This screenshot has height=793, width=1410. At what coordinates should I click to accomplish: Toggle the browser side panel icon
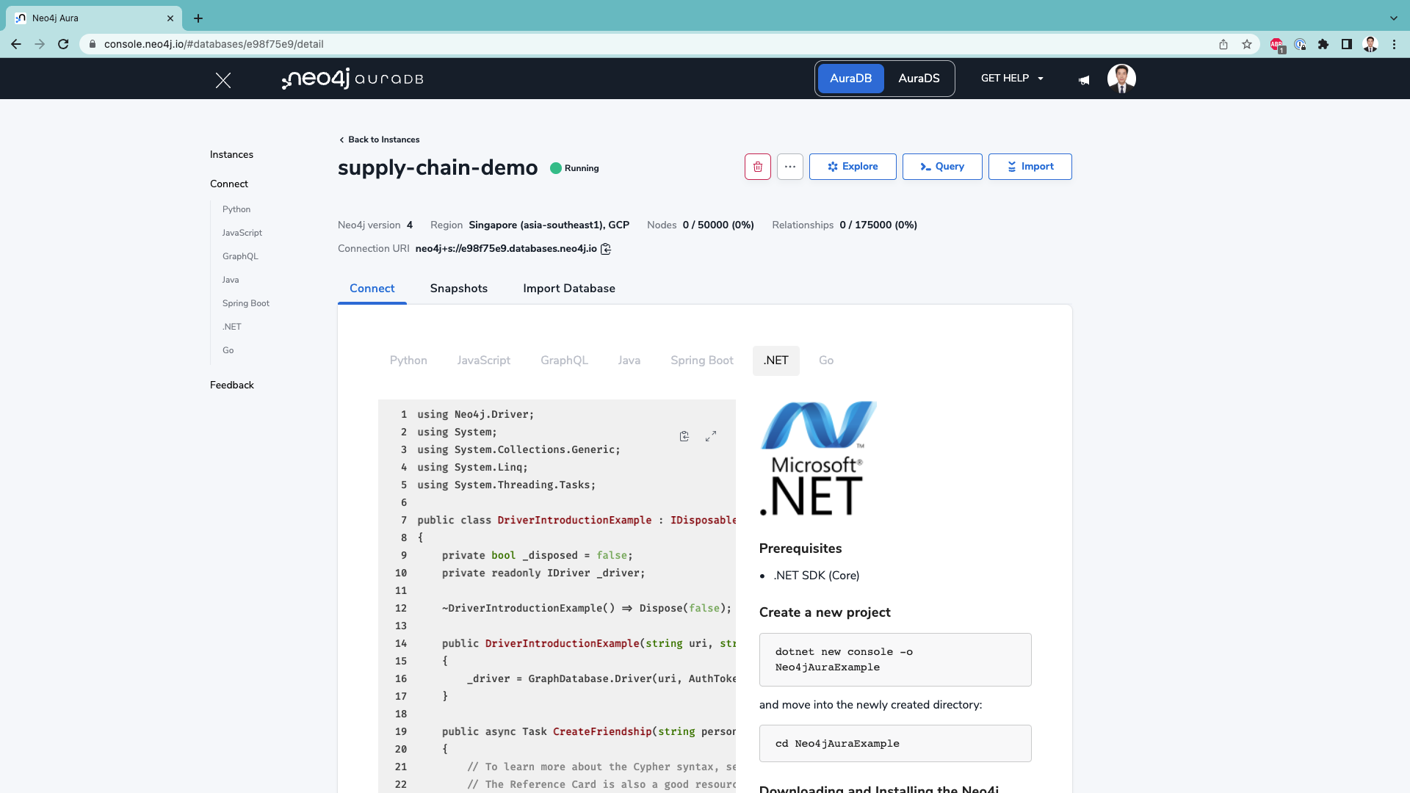(x=1347, y=44)
